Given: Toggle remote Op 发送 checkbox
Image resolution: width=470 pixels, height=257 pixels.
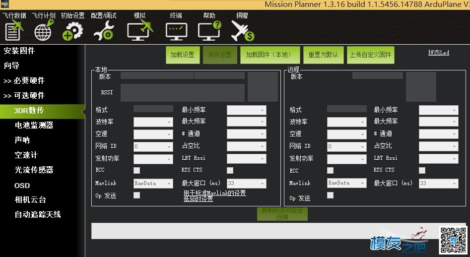Looking at the screenshot, I should (331, 195).
